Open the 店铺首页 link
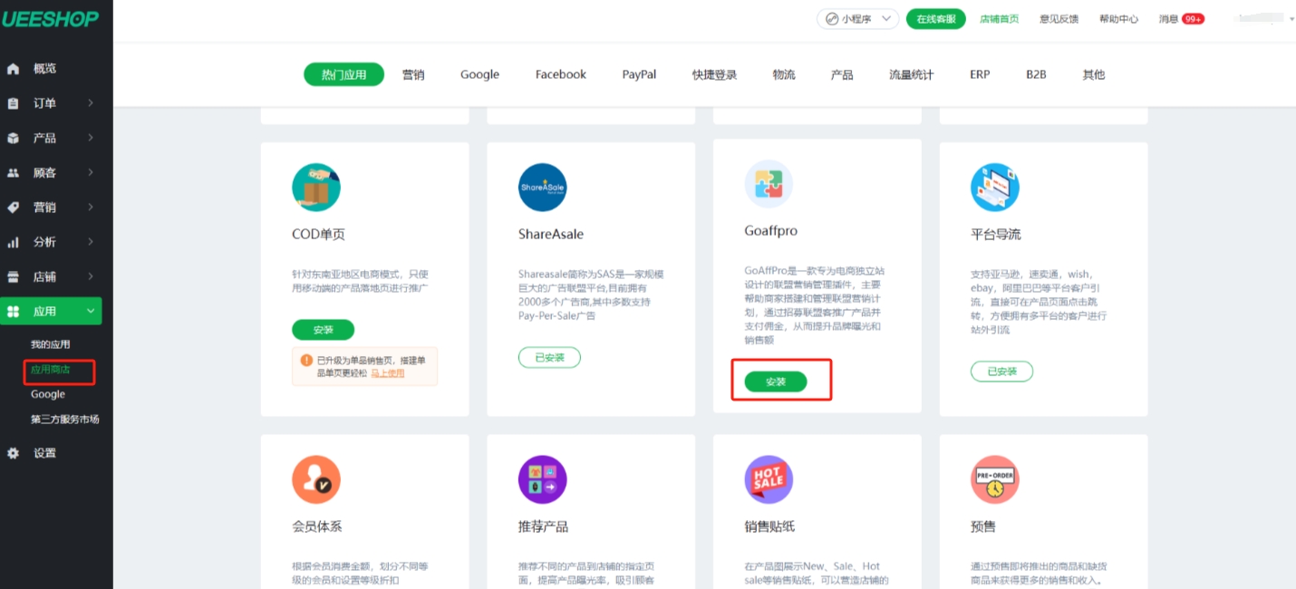This screenshot has height=589, width=1296. tap(999, 19)
